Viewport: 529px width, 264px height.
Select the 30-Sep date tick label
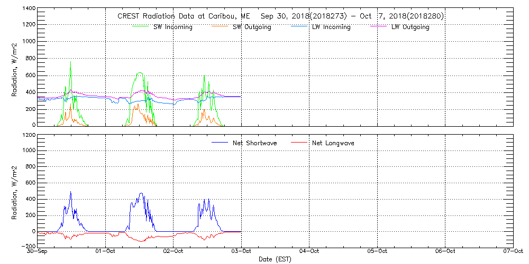coord(39,251)
